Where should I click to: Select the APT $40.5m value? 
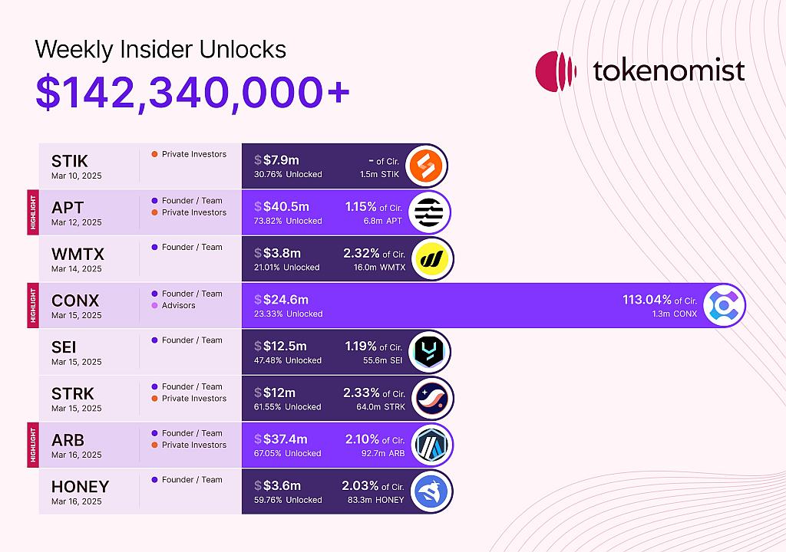point(286,206)
